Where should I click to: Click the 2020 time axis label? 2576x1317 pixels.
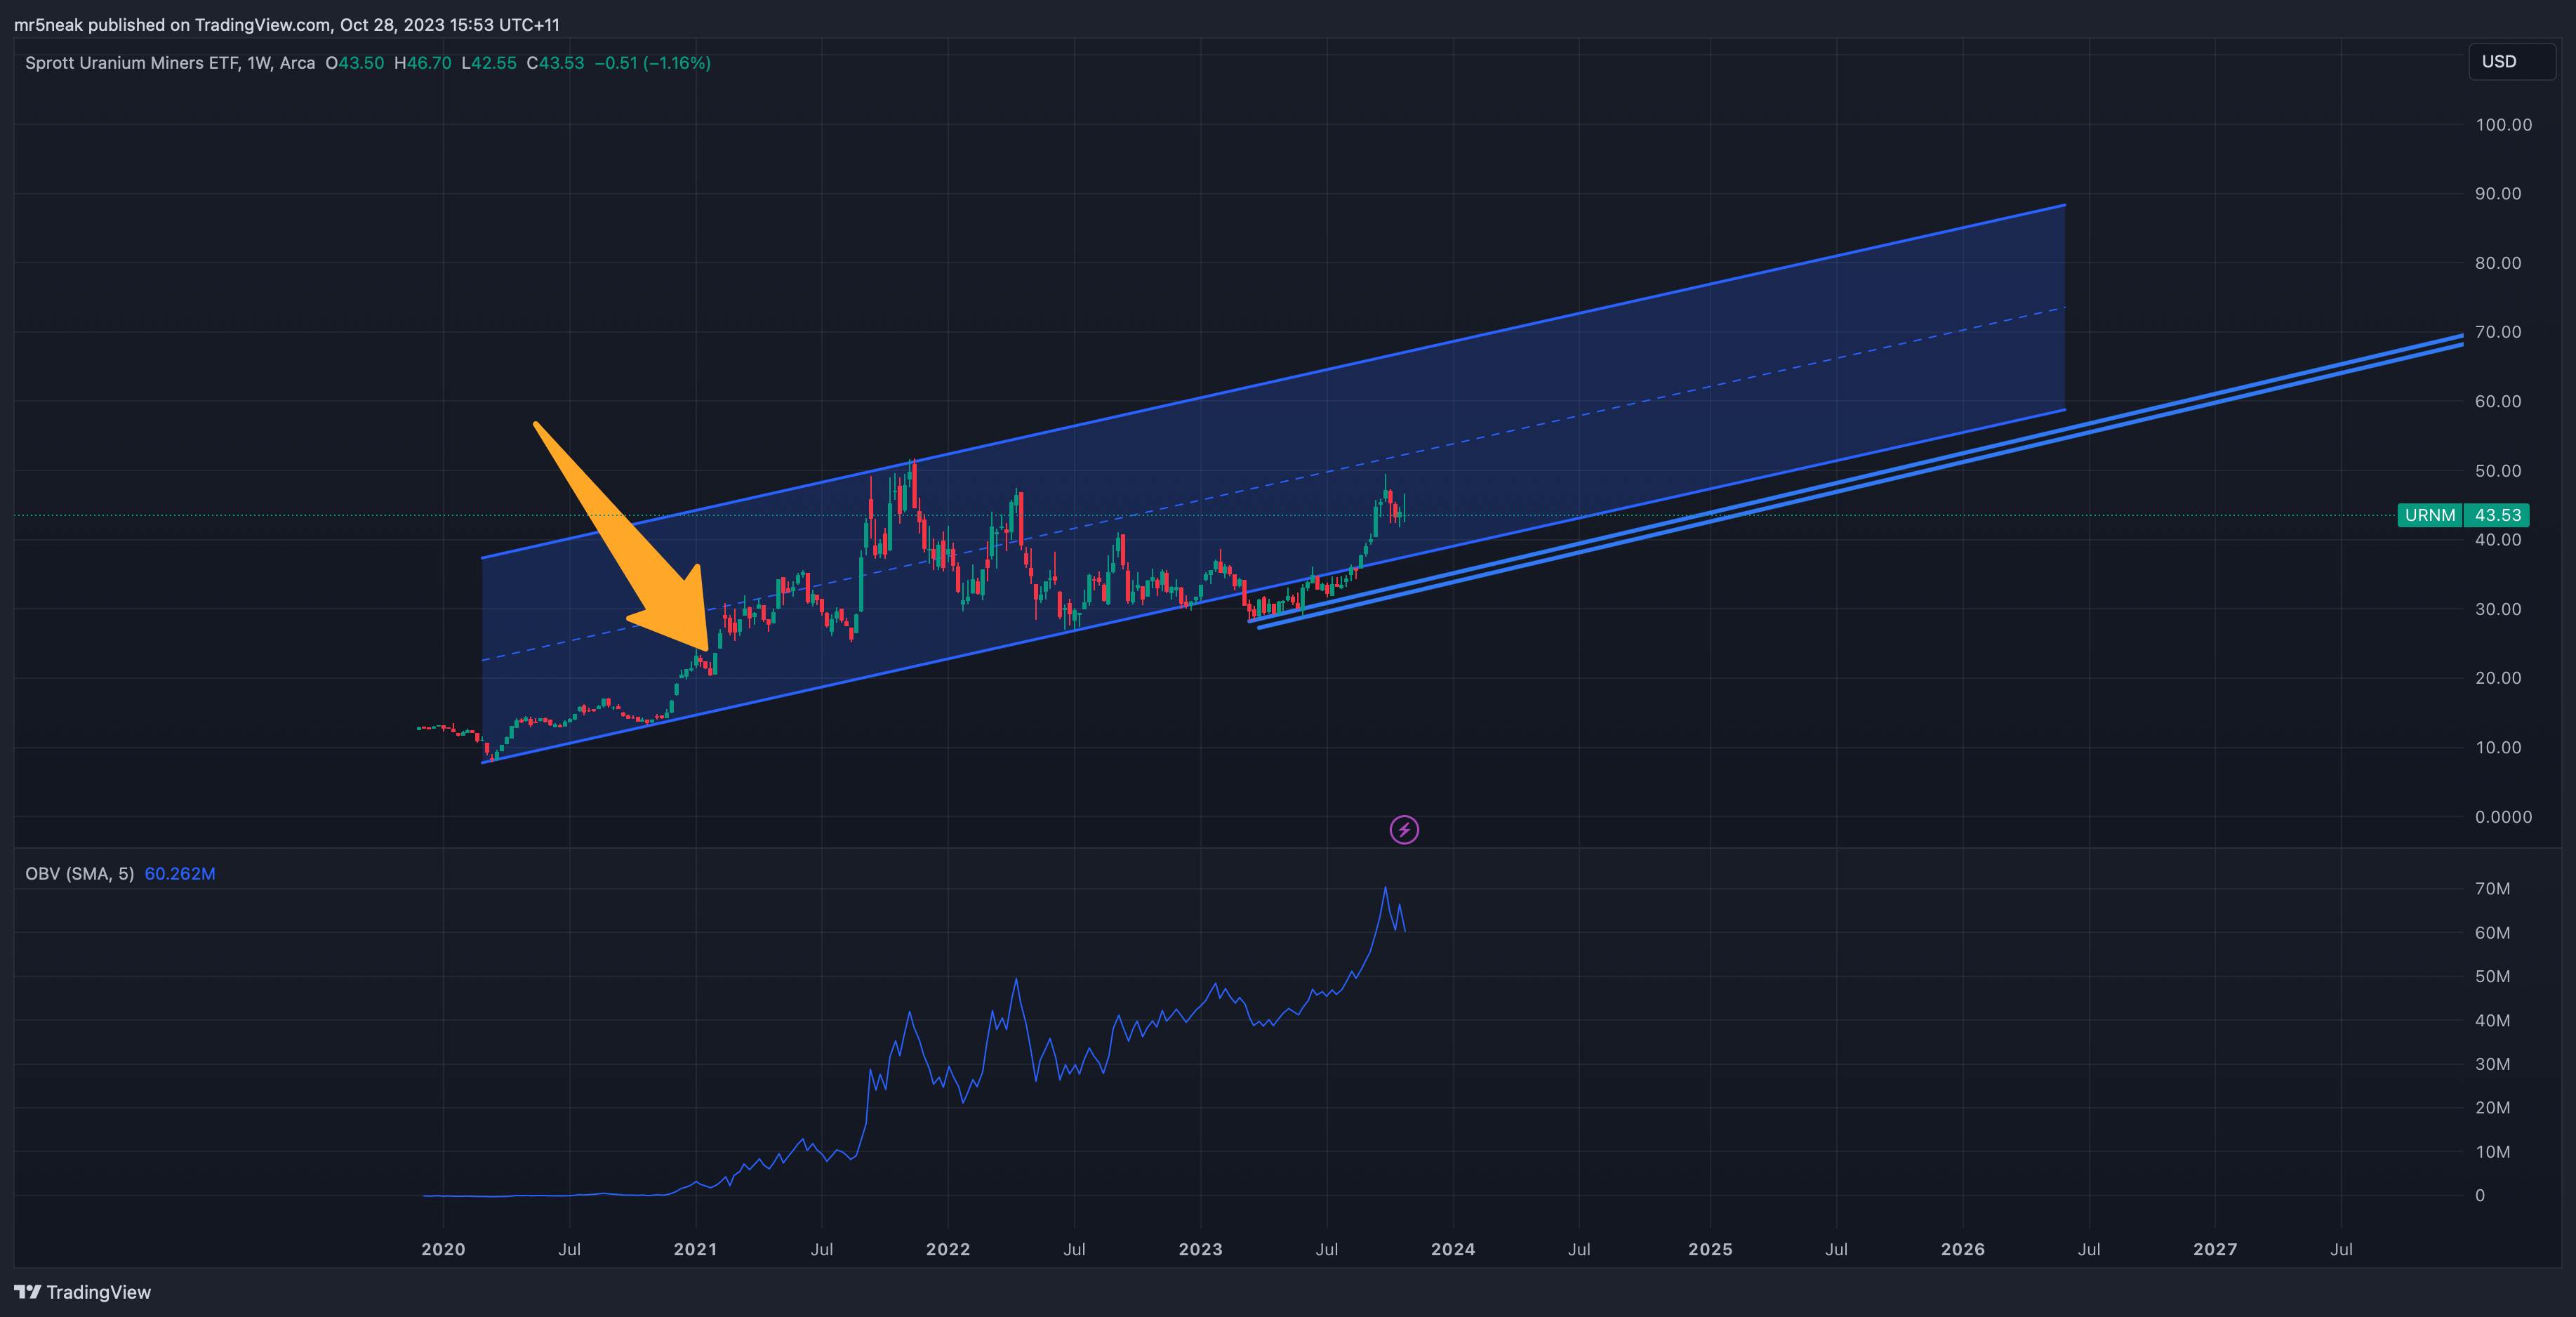[443, 1249]
